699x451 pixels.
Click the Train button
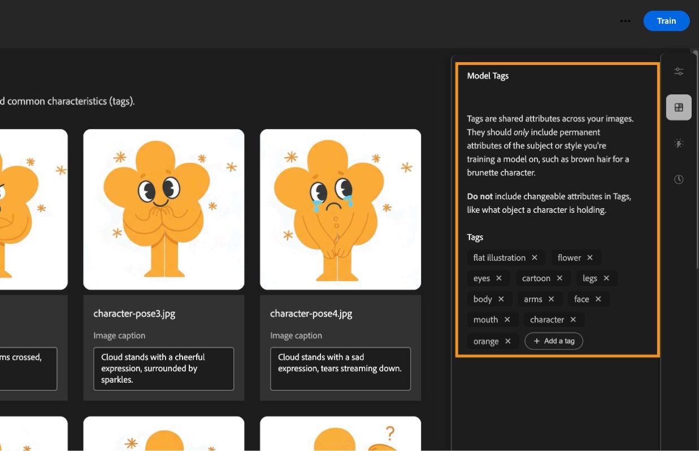pos(666,21)
